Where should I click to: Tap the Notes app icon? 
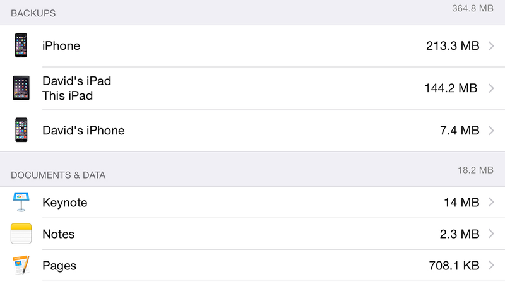[x=21, y=234]
